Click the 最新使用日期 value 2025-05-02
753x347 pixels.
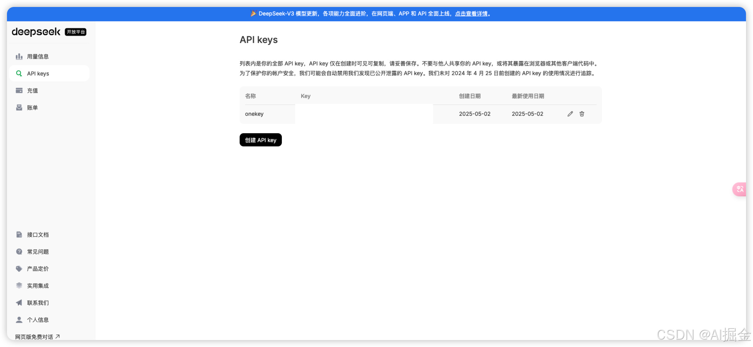tap(527, 114)
